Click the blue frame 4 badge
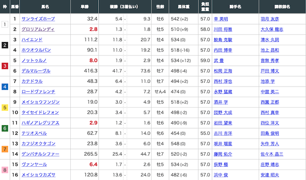306x180 pixels. (x=5, y=87)
